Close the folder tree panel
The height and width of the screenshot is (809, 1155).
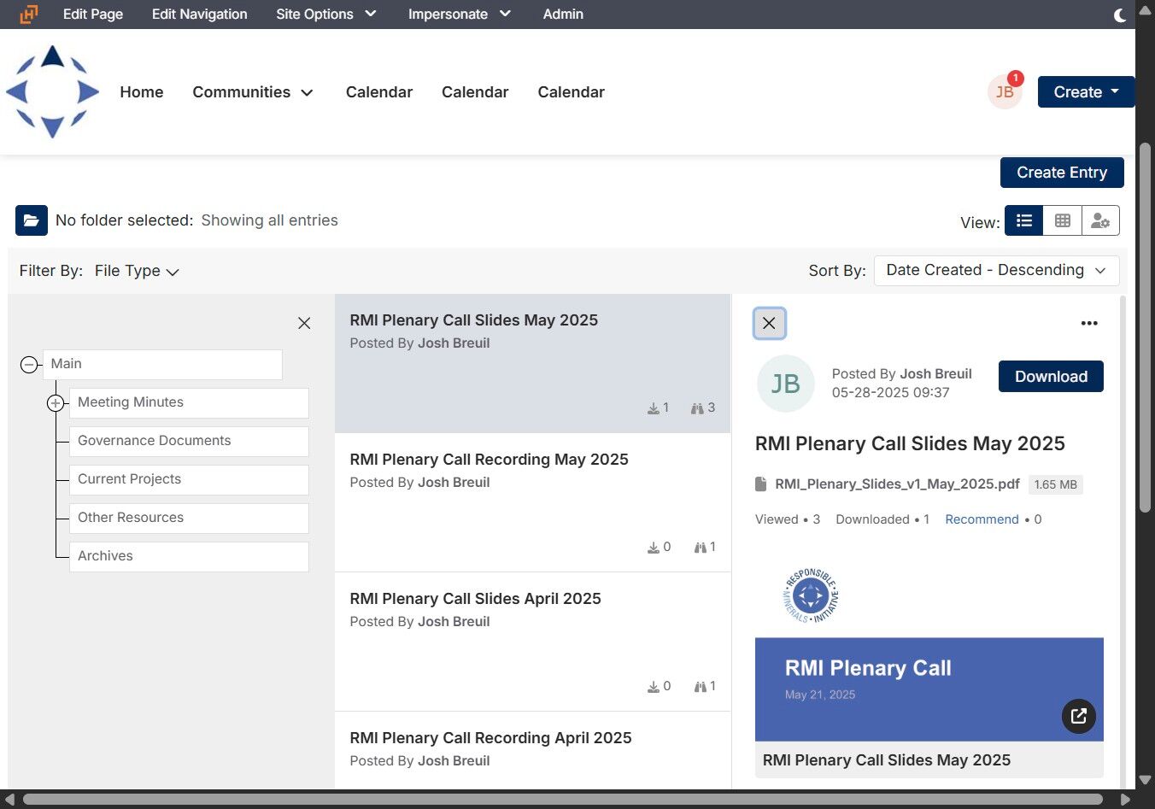304,323
